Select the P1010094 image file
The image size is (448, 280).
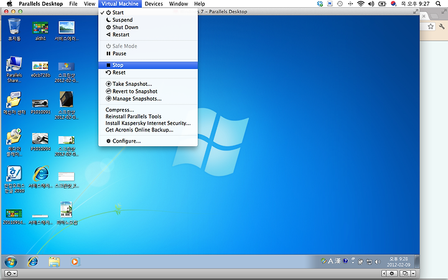pos(40,141)
